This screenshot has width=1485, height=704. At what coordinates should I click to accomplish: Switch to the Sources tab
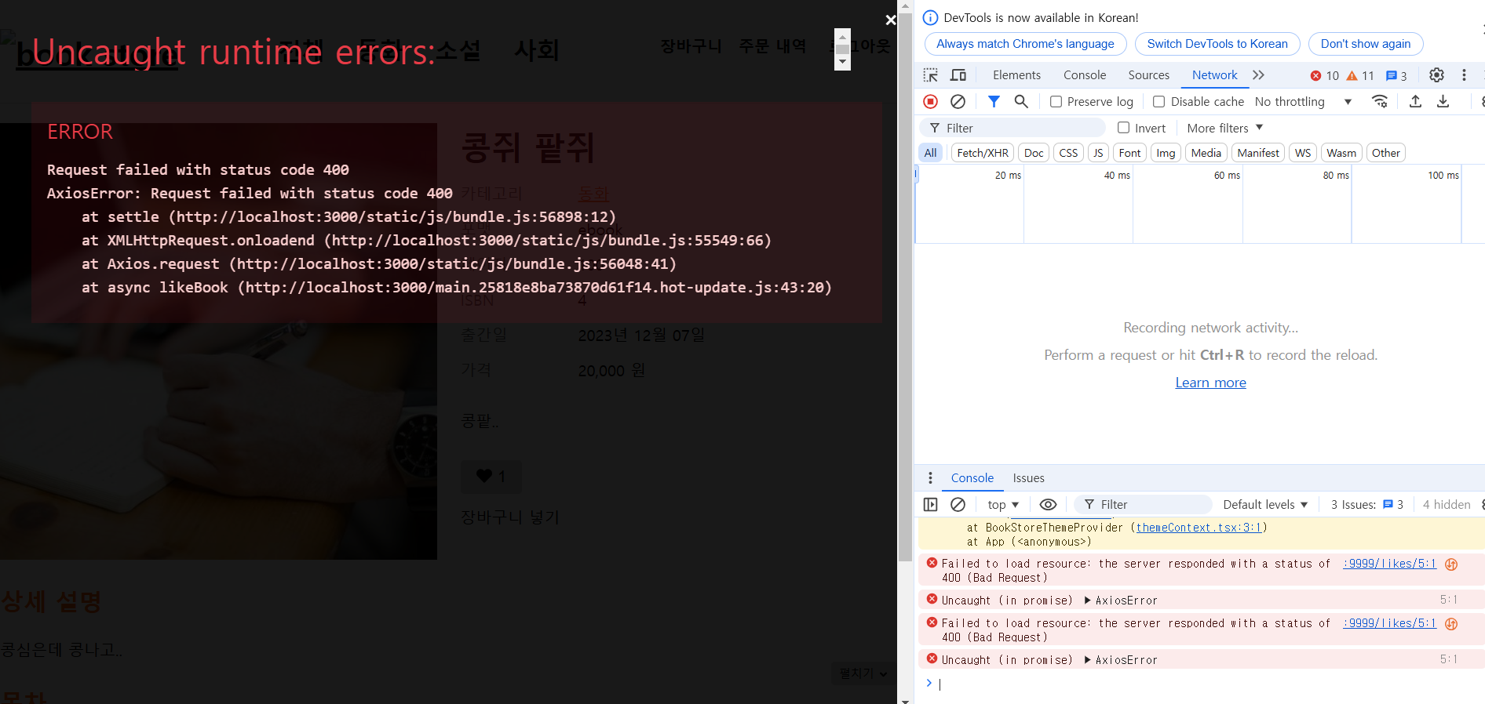point(1148,75)
